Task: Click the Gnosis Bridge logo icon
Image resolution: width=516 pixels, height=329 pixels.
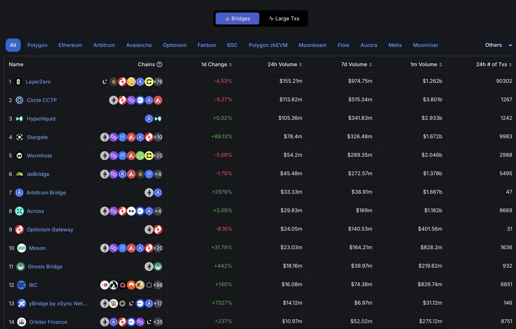Action: 20,266
